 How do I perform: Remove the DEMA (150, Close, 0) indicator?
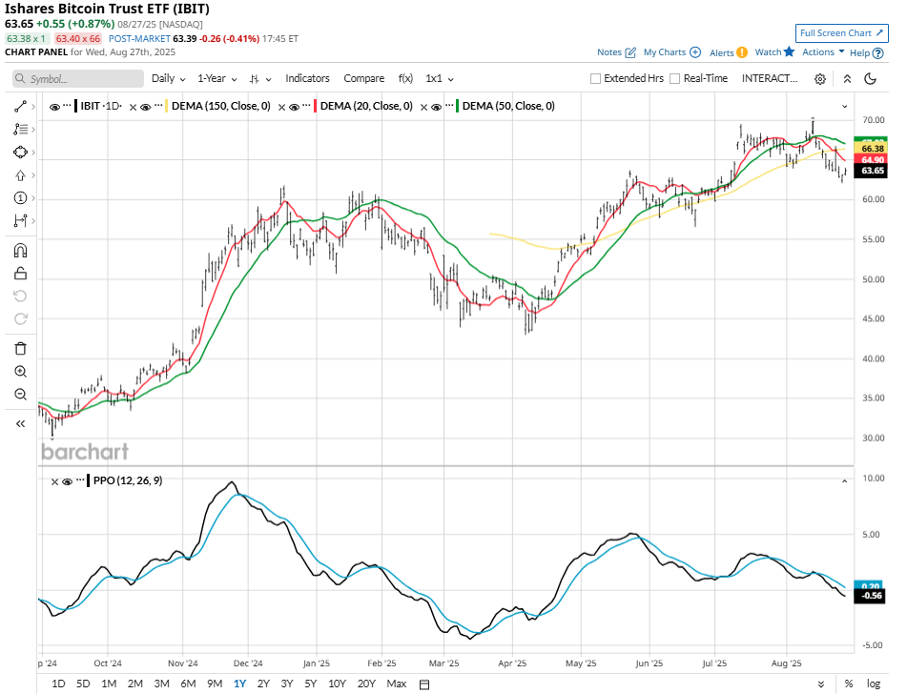133,107
